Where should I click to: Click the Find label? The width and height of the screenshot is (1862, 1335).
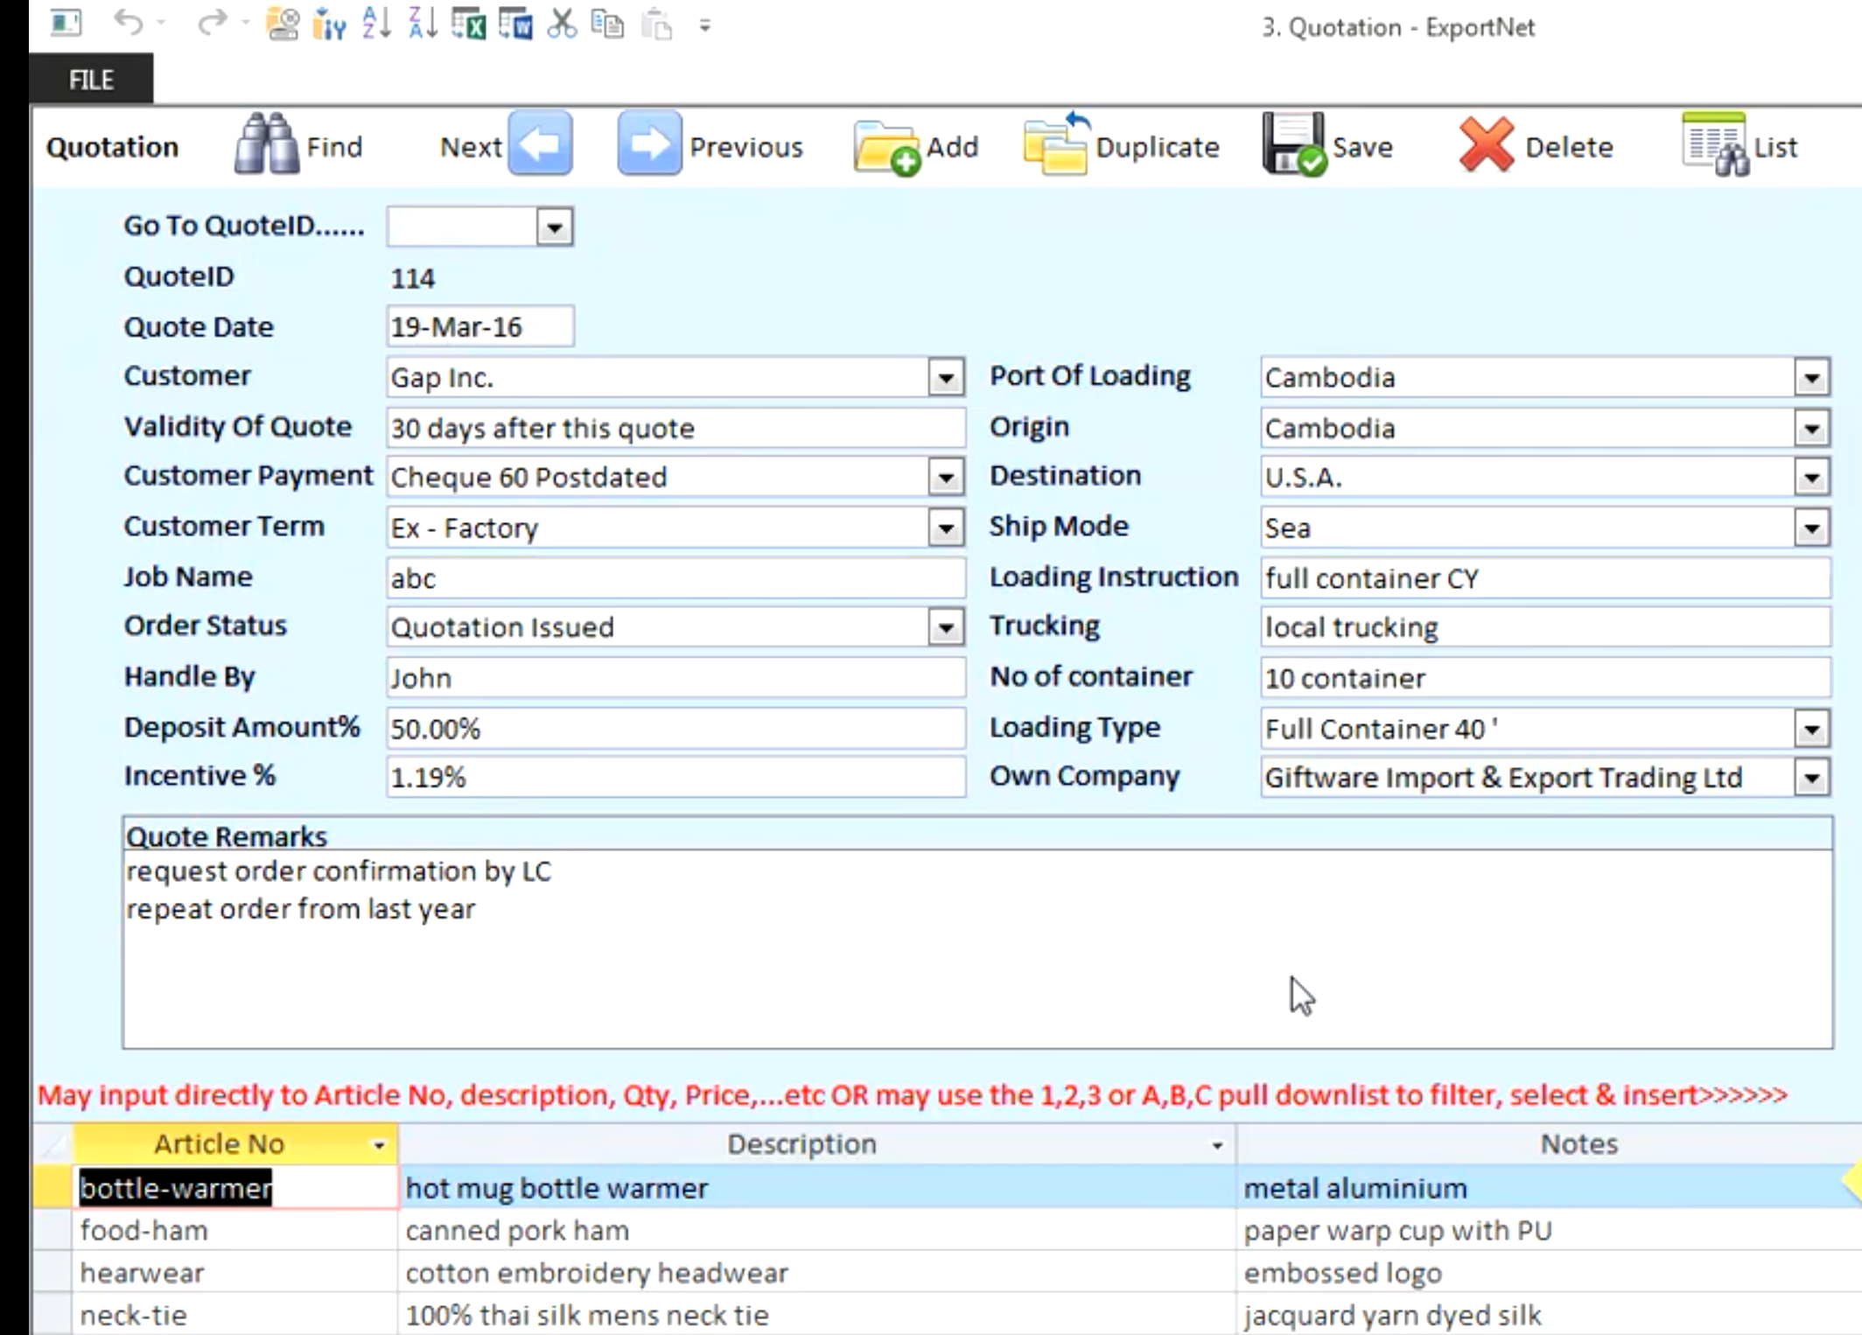(334, 147)
